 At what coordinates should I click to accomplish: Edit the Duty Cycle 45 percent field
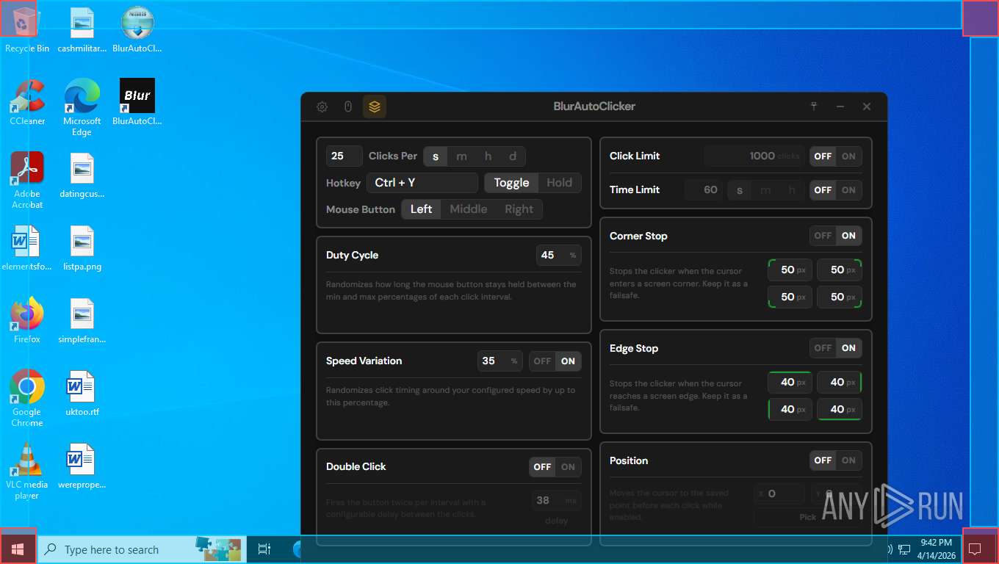pos(559,256)
